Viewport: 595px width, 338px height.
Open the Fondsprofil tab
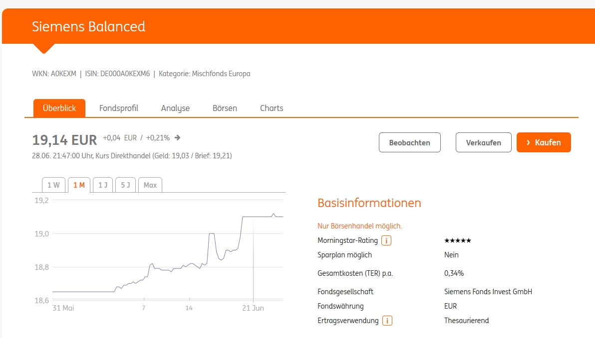[119, 108]
